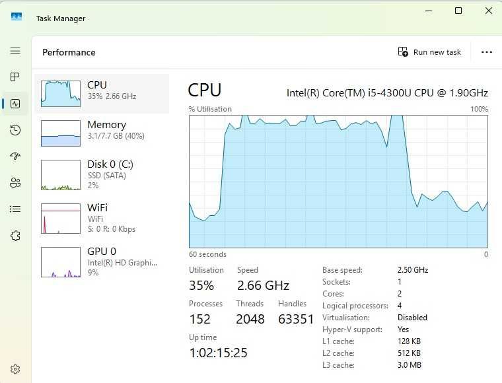Viewport: 502px width, 383px height.
Task: Click the CPU utilisation graph area
Action: [338, 182]
